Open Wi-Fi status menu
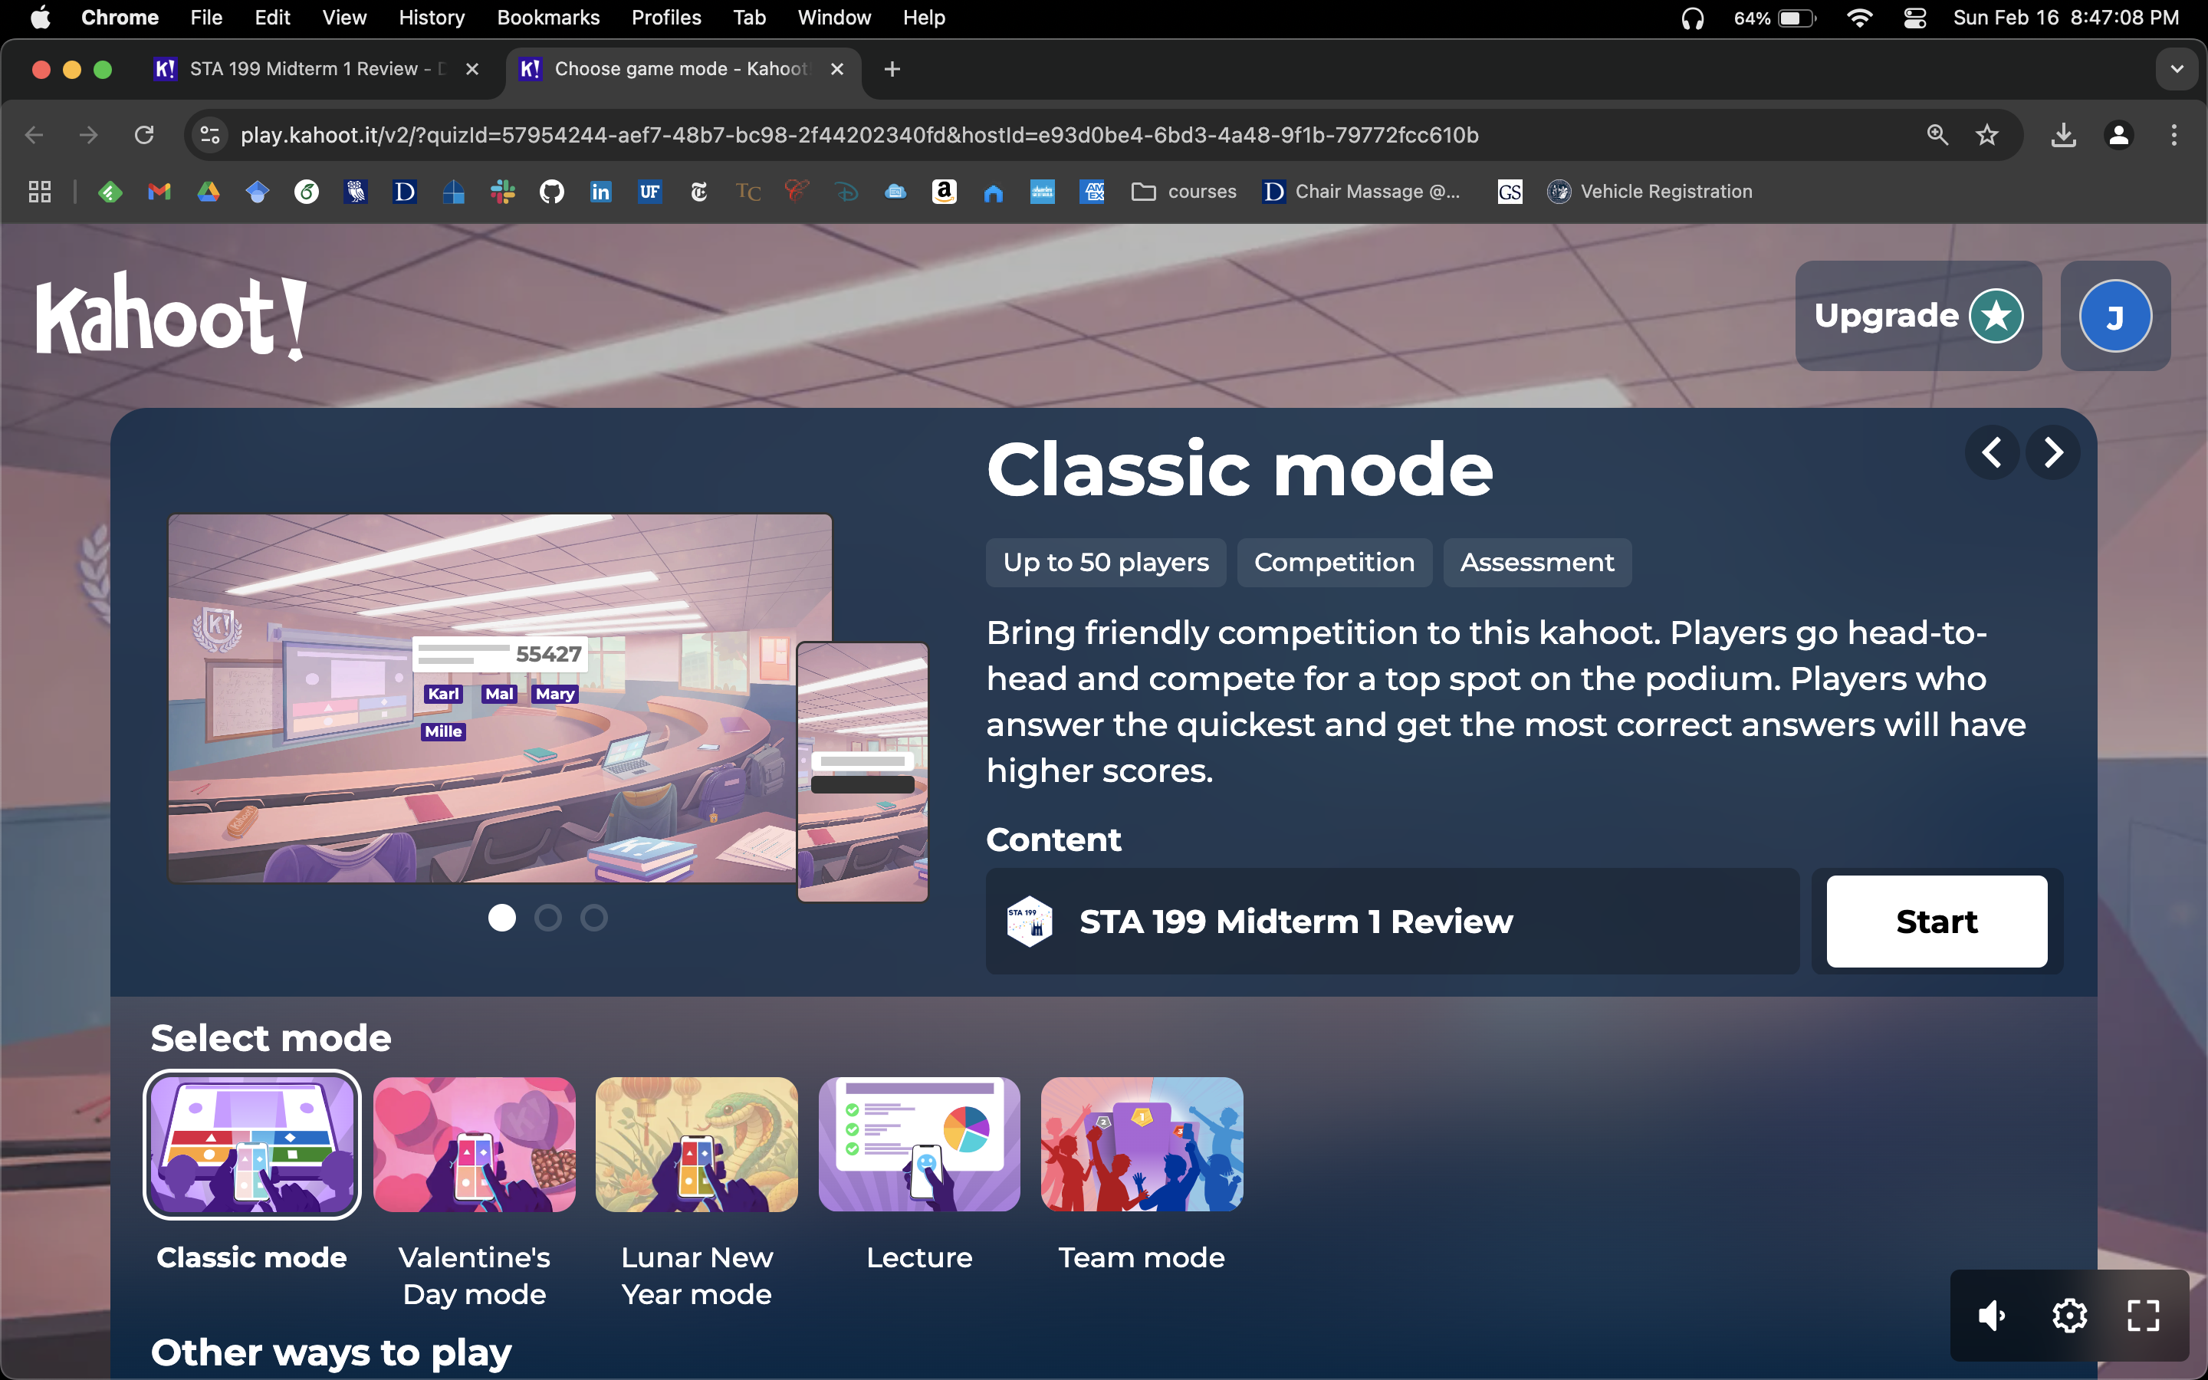 click(1859, 18)
